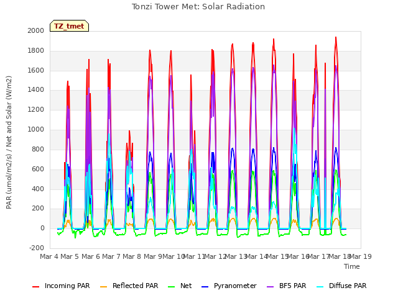The image size is (398, 298).
Task: Click the Mar 5 x-axis label
Action: pyautogui.click(x=70, y=256)
